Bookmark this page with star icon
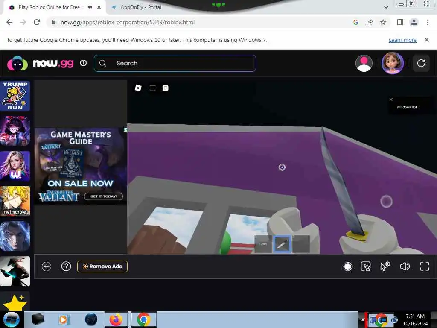Screen dimensions: 437x328 tap(383, 22)
